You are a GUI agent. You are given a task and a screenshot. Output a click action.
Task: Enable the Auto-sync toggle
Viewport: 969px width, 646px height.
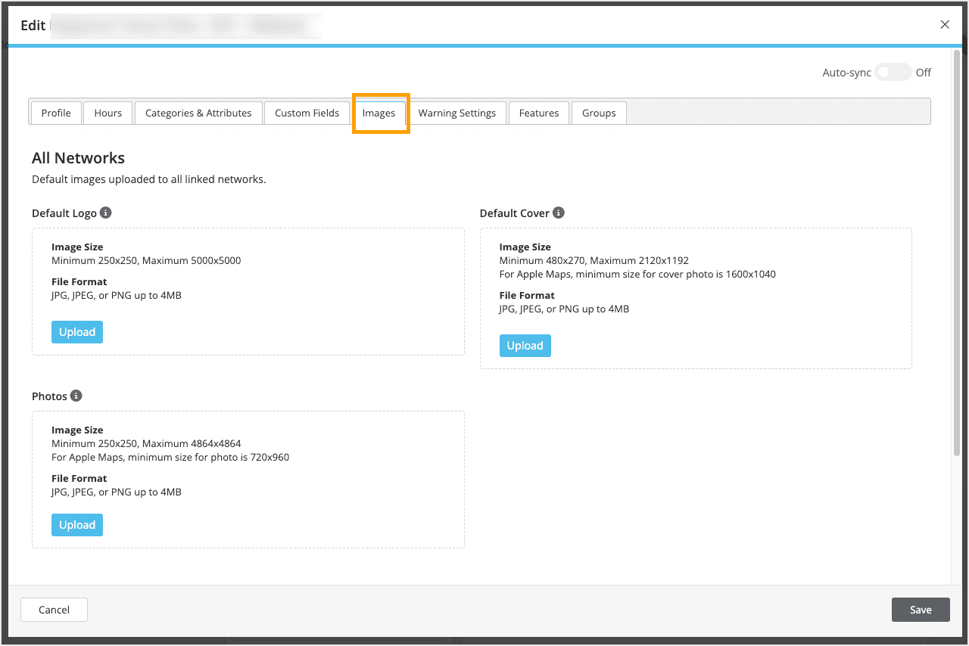click(893, 72)
